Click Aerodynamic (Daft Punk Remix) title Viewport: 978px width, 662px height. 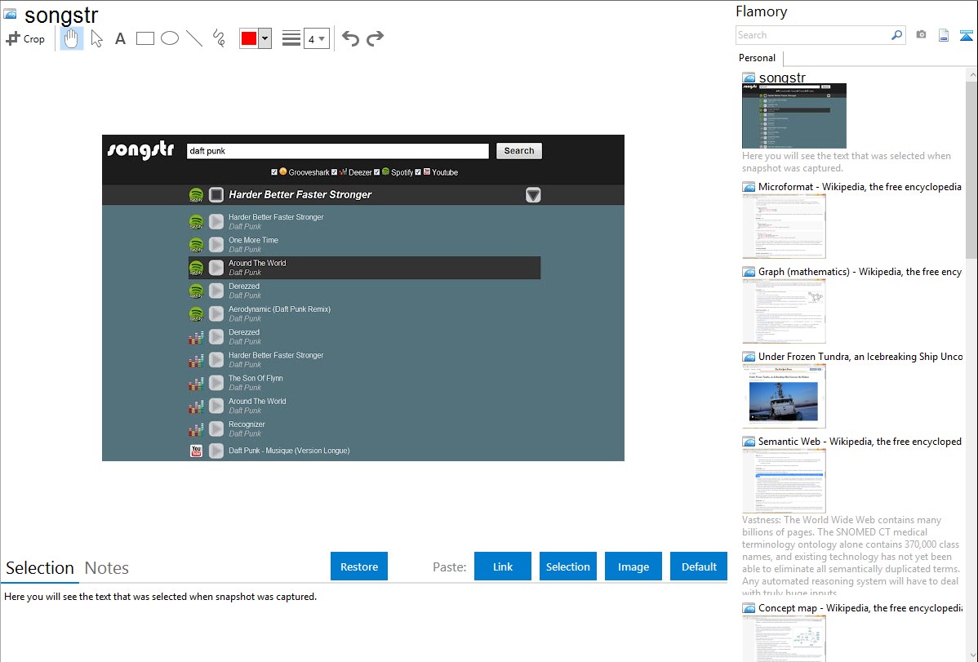[279, 309]
